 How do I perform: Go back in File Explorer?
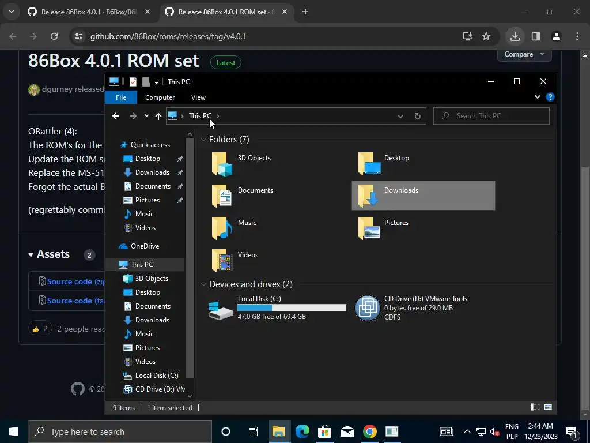click(116, 116)
